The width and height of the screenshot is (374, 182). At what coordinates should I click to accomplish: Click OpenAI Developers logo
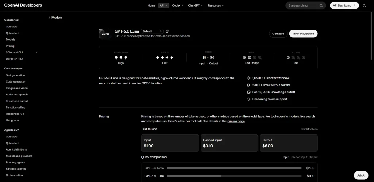click(x=23, y=5)
